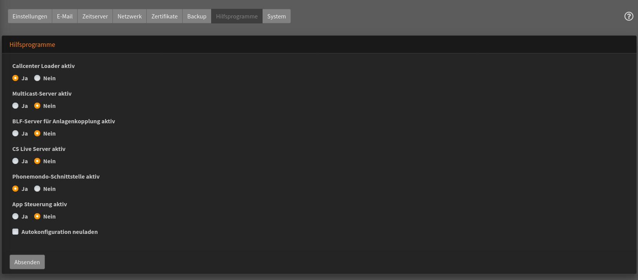Viewport: 638px width, 280px height.
Task: Set Callcenter Loader aktiv to Nein
Action: point(37,78)
